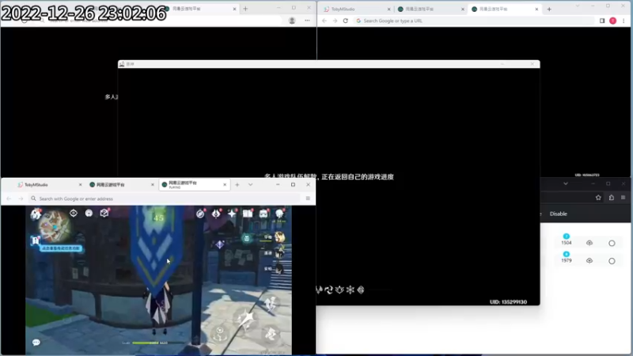Activate the eye-shaped elemental sight icon
This screenshot has height=356, width=633.
click(73, 213)
